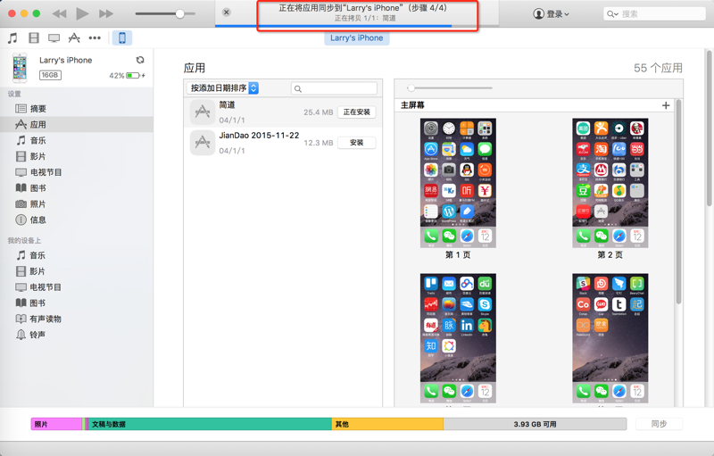Viewport: 714px width, 456px height.
Task: Click the rewind playback button
Action: (59, 13)
